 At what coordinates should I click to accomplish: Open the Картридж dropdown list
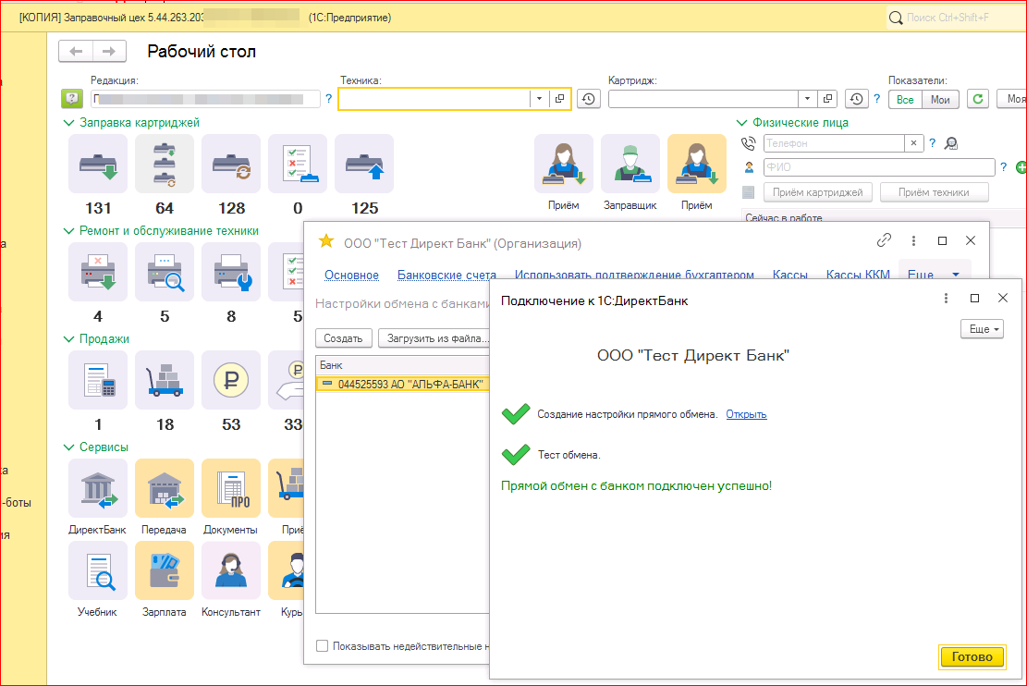[x=807, y=99]
